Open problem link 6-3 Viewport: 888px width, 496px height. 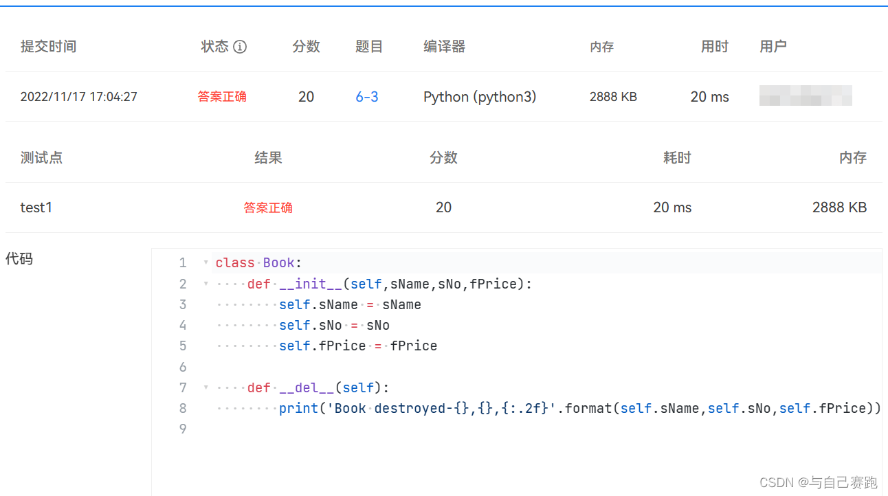[x=366, y=97]
